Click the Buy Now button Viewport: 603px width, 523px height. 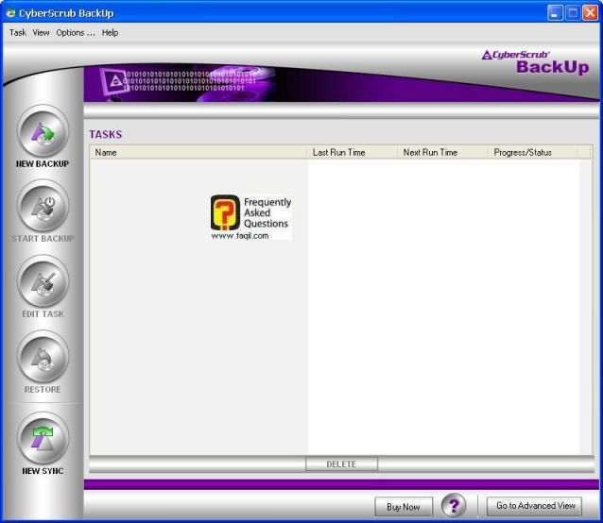(x=404, y=507)
